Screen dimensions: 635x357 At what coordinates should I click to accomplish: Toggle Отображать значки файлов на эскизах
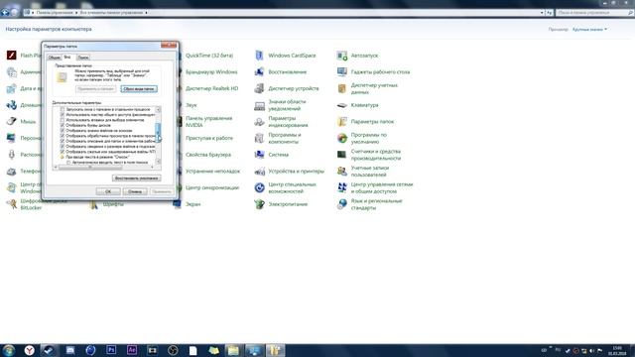point(63,131)
